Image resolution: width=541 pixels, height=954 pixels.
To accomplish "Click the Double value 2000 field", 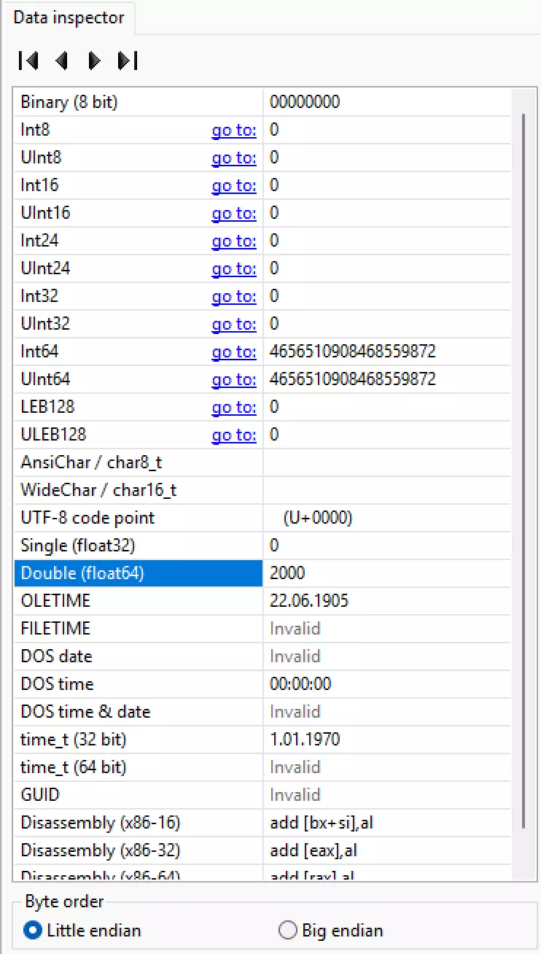I will (x=386, y=573).
